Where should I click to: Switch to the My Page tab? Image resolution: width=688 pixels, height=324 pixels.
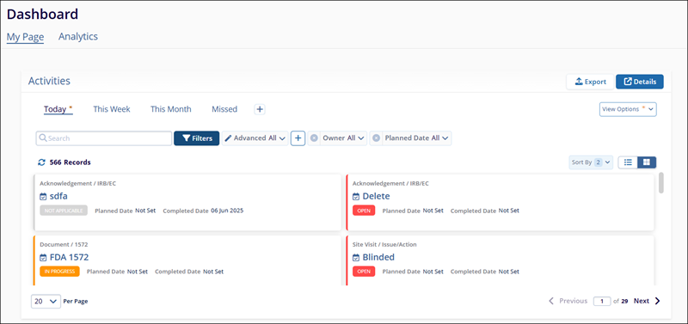(x=25, y=37)
